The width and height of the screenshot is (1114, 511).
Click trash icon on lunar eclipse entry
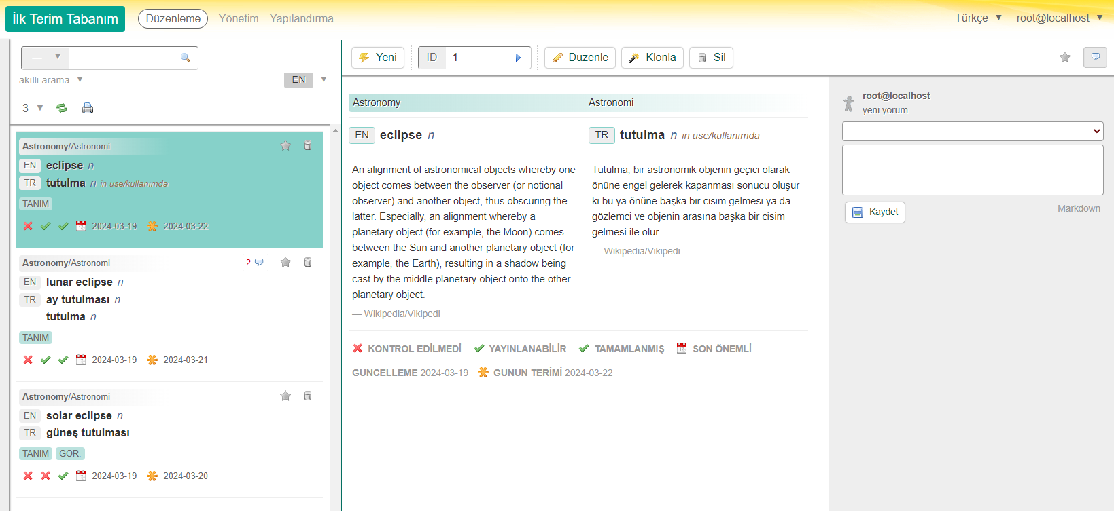(308, 263)
